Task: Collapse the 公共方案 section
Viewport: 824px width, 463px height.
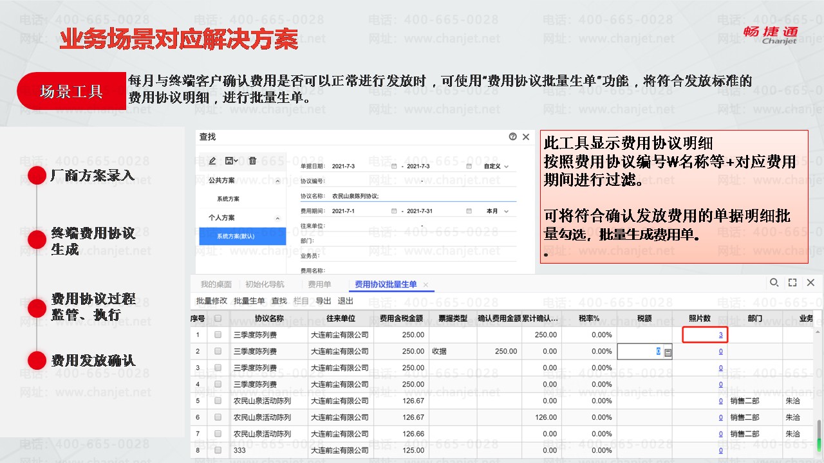Action: tap(277, 181)
